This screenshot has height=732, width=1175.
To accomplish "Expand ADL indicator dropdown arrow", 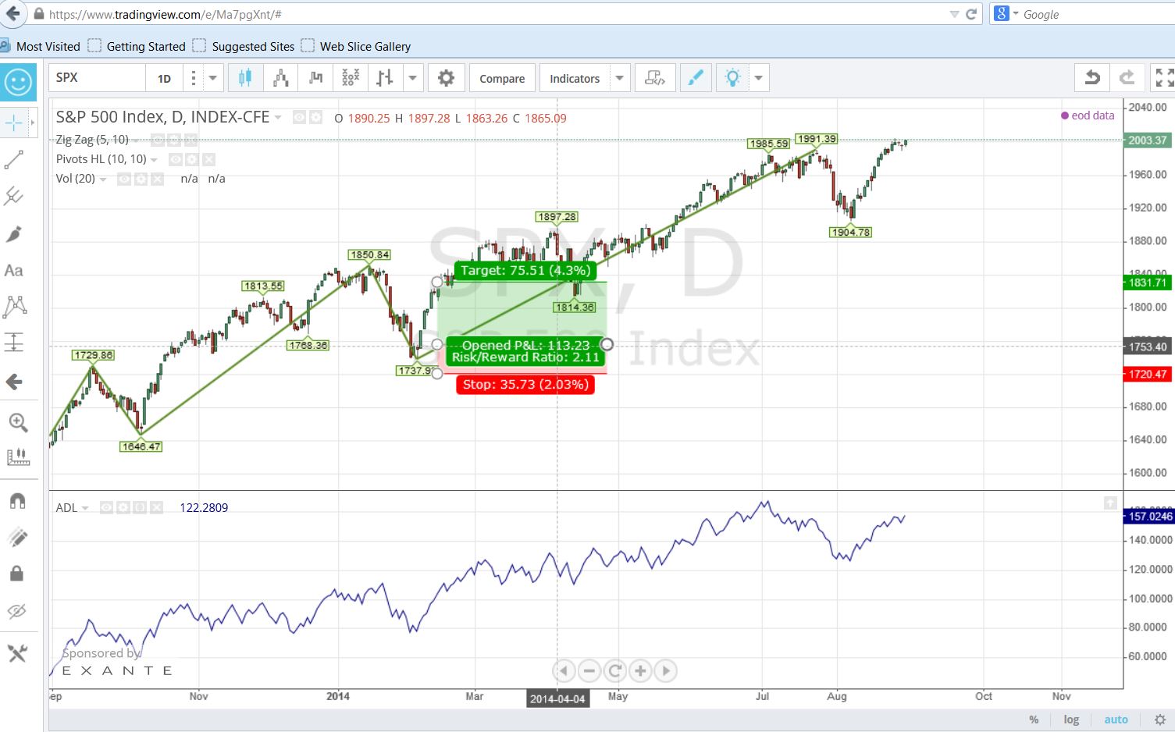I will [x=85, y=509].
